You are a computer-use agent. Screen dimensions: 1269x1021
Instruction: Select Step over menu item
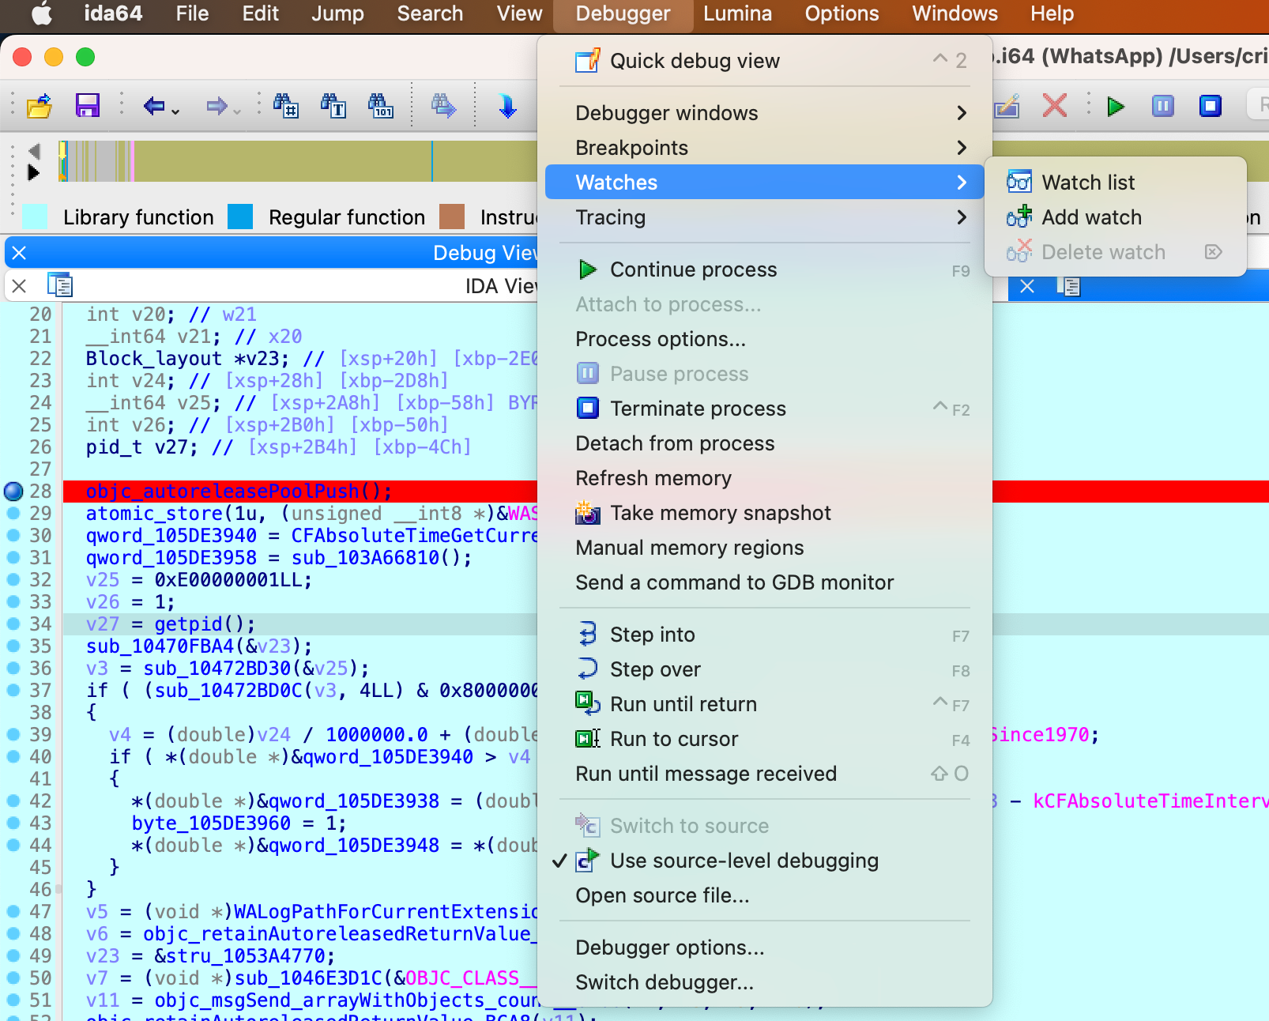pyautogui.click(x=765, y=669)
